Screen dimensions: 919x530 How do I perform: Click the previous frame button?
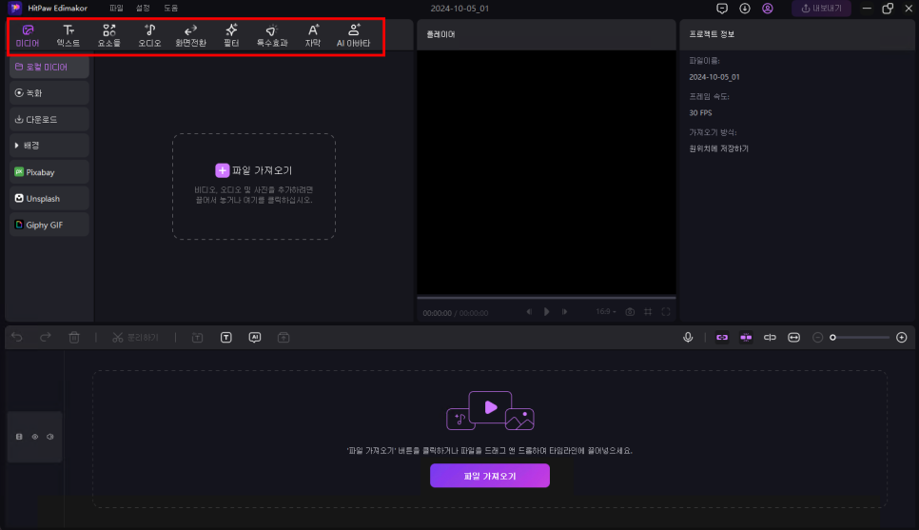(x=529, y=312)
